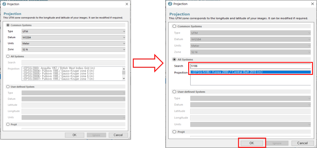Click the app icon in left Projection dialog title bar

(4, 4)
